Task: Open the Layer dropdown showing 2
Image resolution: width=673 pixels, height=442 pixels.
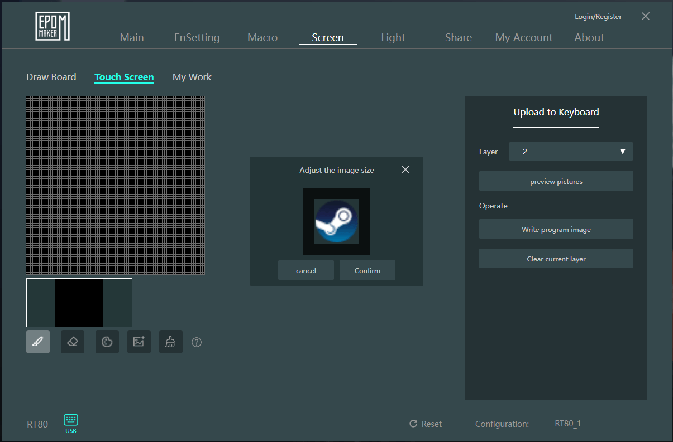Action: click(571, 152)
